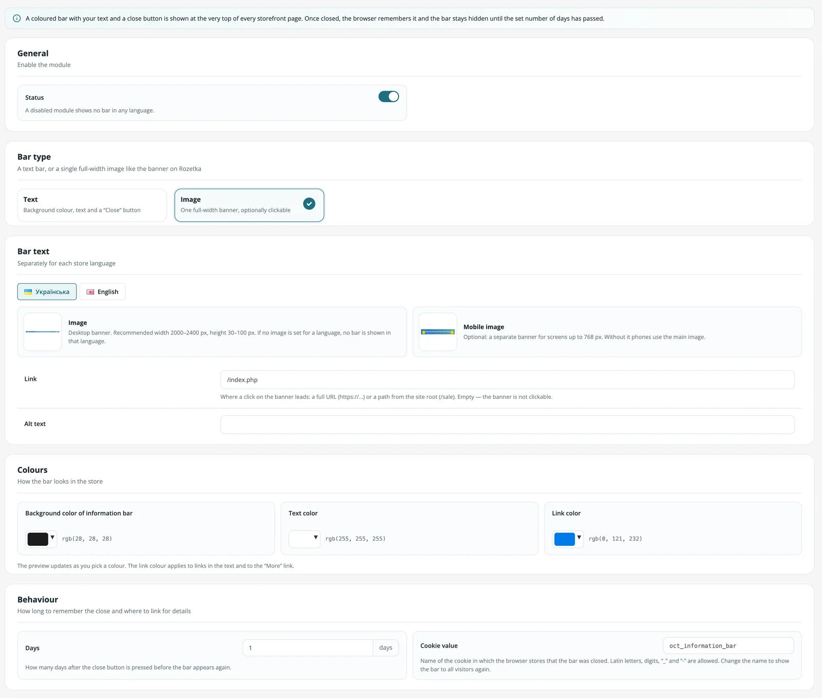
Task: Expand the Text color picker arrow
Action: pyautogui.click(x=316, y=538)
